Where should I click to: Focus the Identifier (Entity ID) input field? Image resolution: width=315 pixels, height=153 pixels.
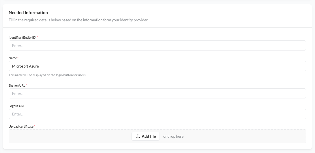pos(157,46)
